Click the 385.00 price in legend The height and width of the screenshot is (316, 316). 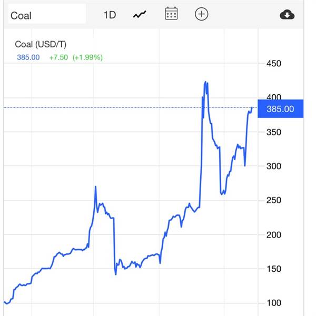tap(28, 57)
